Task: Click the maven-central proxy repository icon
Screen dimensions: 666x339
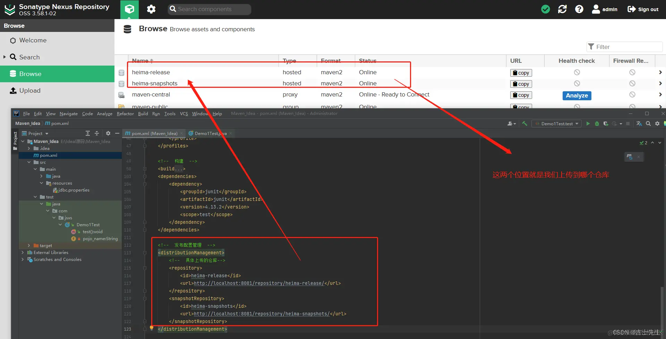Action: coord(121,95)
